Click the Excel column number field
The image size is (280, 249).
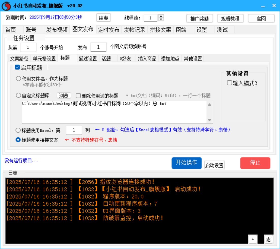(74, 130)
